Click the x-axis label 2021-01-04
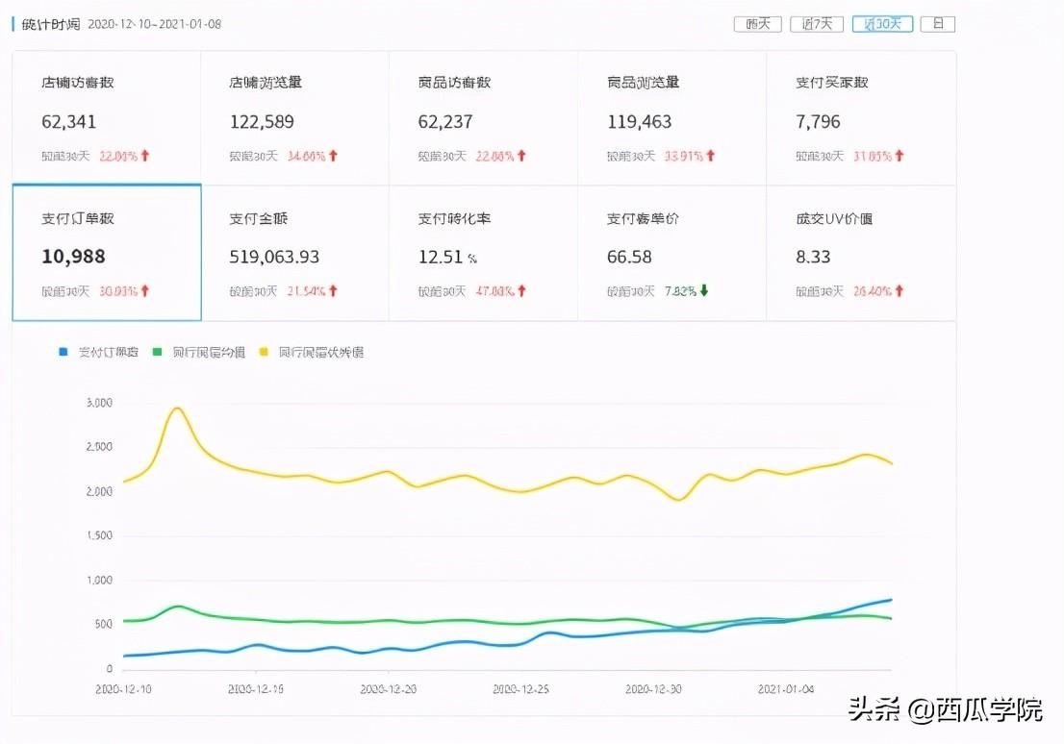Screen dimensions: 1064x744 pos(786,689)
